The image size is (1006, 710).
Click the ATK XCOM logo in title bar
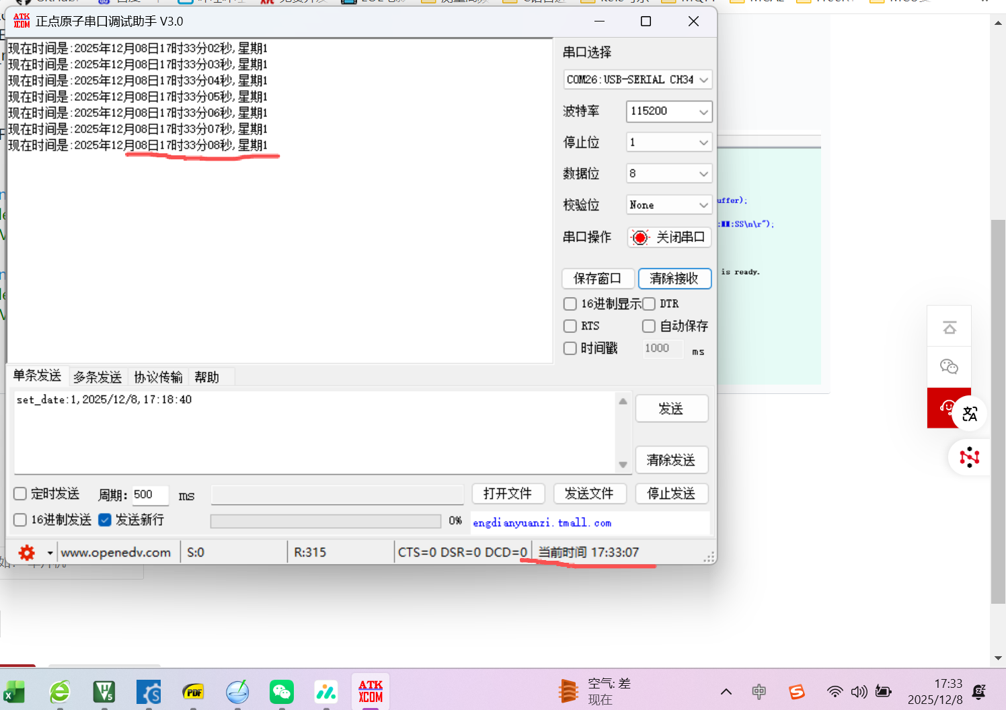pyautogui.click(x=22, y=21)
